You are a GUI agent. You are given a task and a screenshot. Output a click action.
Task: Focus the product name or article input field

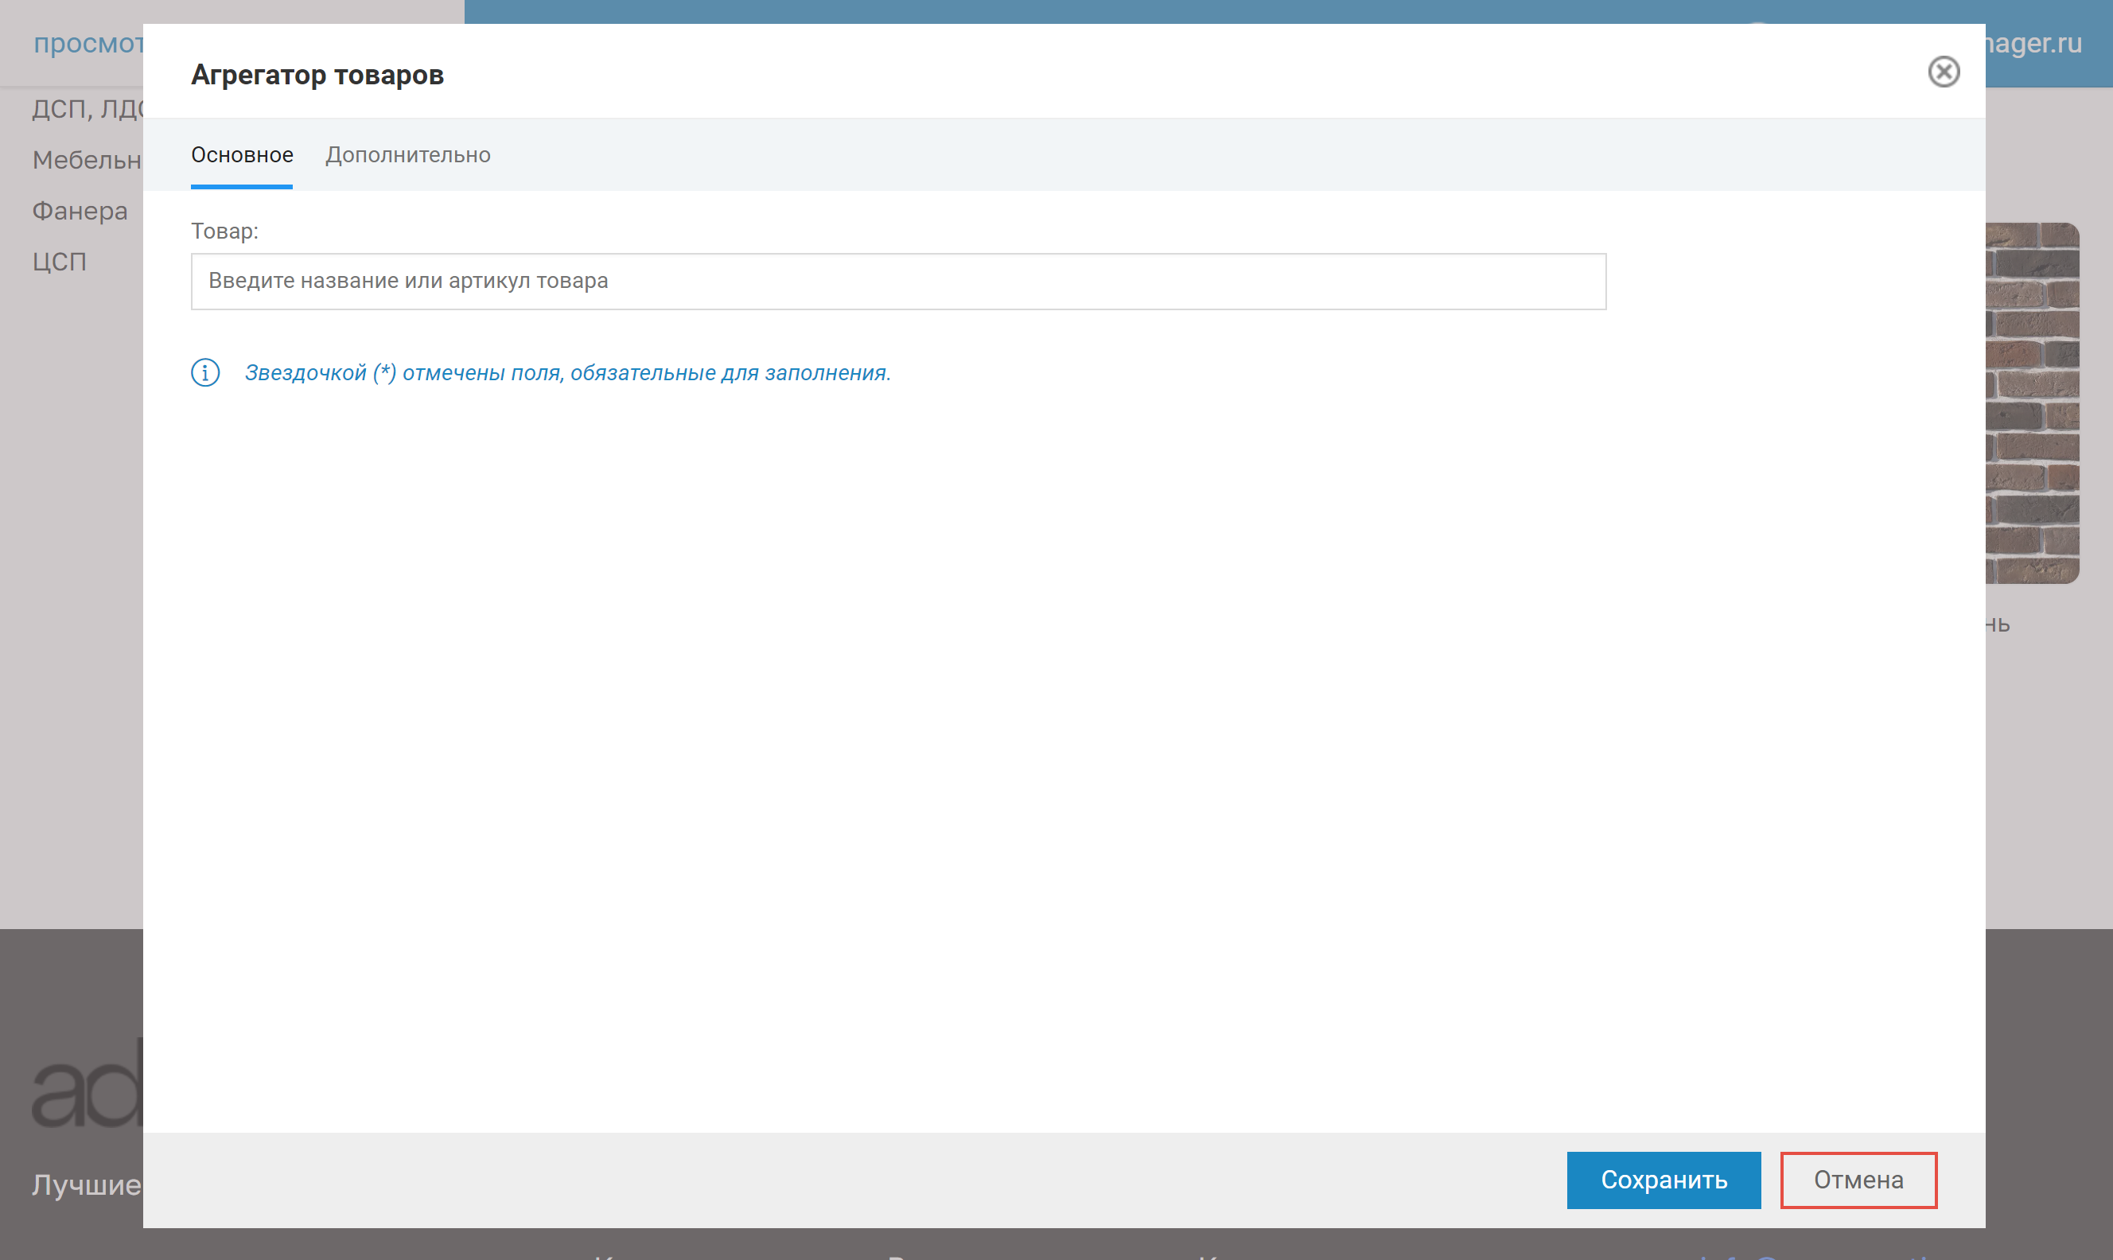pos(897,281)
